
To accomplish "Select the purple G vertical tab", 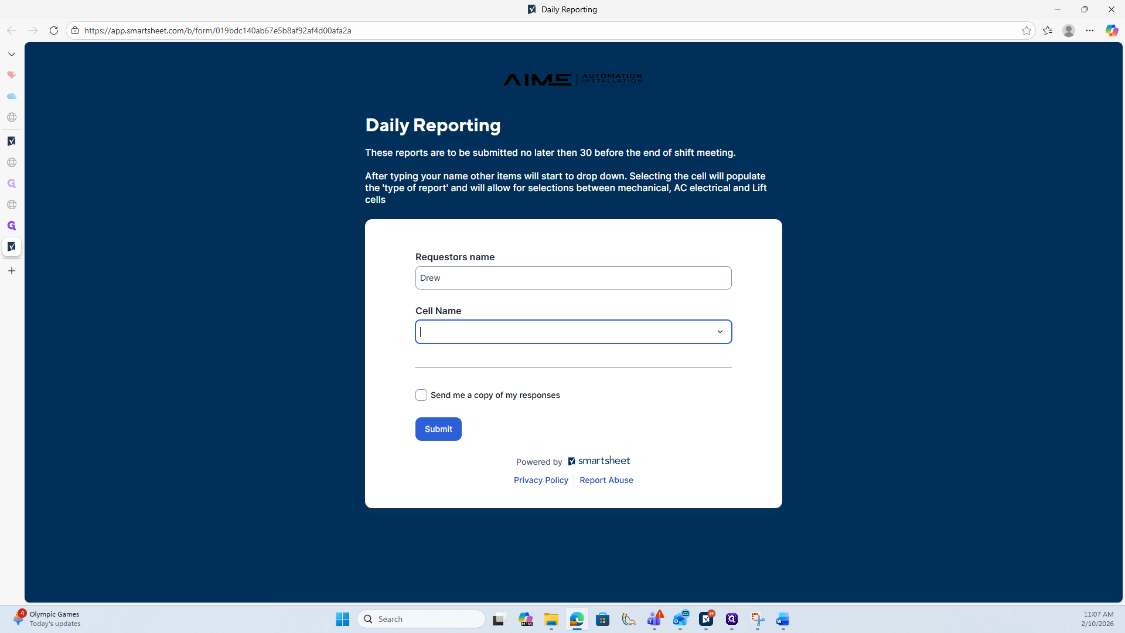I will 12,226.
